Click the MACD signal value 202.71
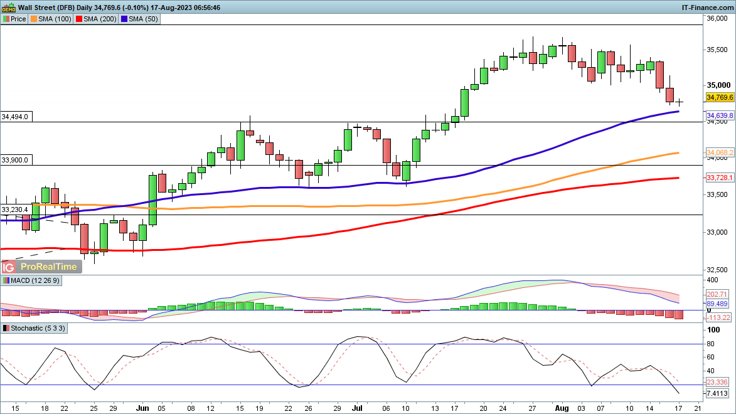The width and height of the screenshot is (736, 414). [717, 294]
